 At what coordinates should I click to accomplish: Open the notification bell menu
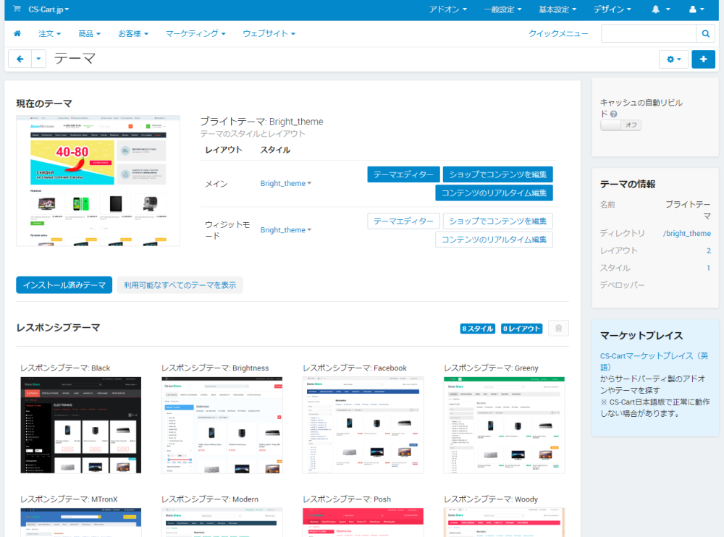click(660, 9)
